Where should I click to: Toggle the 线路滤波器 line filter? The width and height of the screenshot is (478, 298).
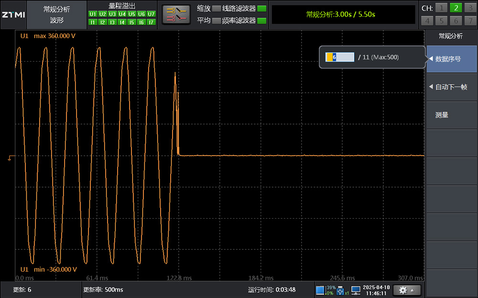[261, 9]
